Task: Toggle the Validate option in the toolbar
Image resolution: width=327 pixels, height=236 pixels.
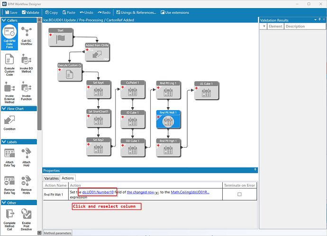Action: (x=30, y=12)
